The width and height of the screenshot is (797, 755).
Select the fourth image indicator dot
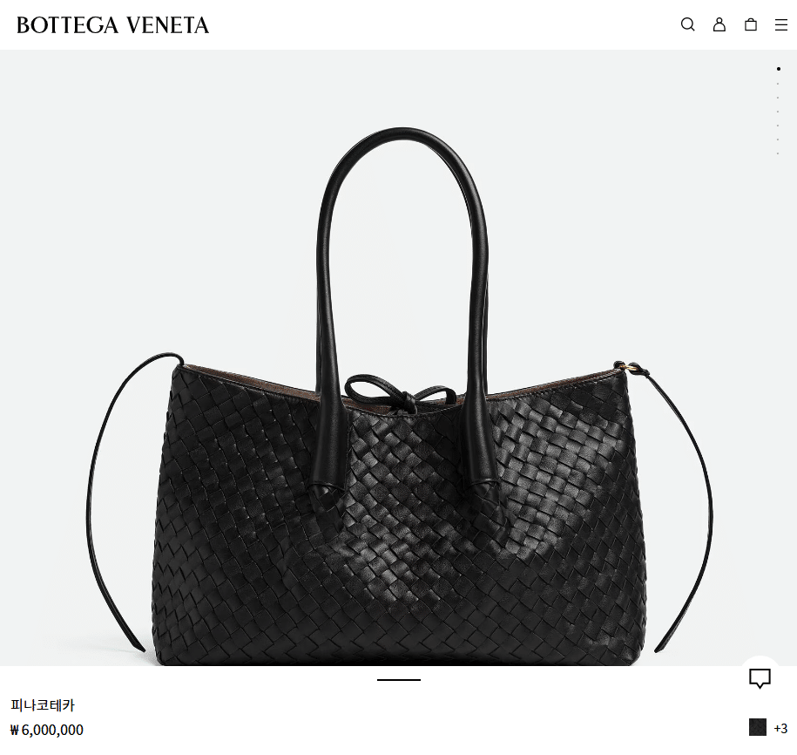coord(778,112)
